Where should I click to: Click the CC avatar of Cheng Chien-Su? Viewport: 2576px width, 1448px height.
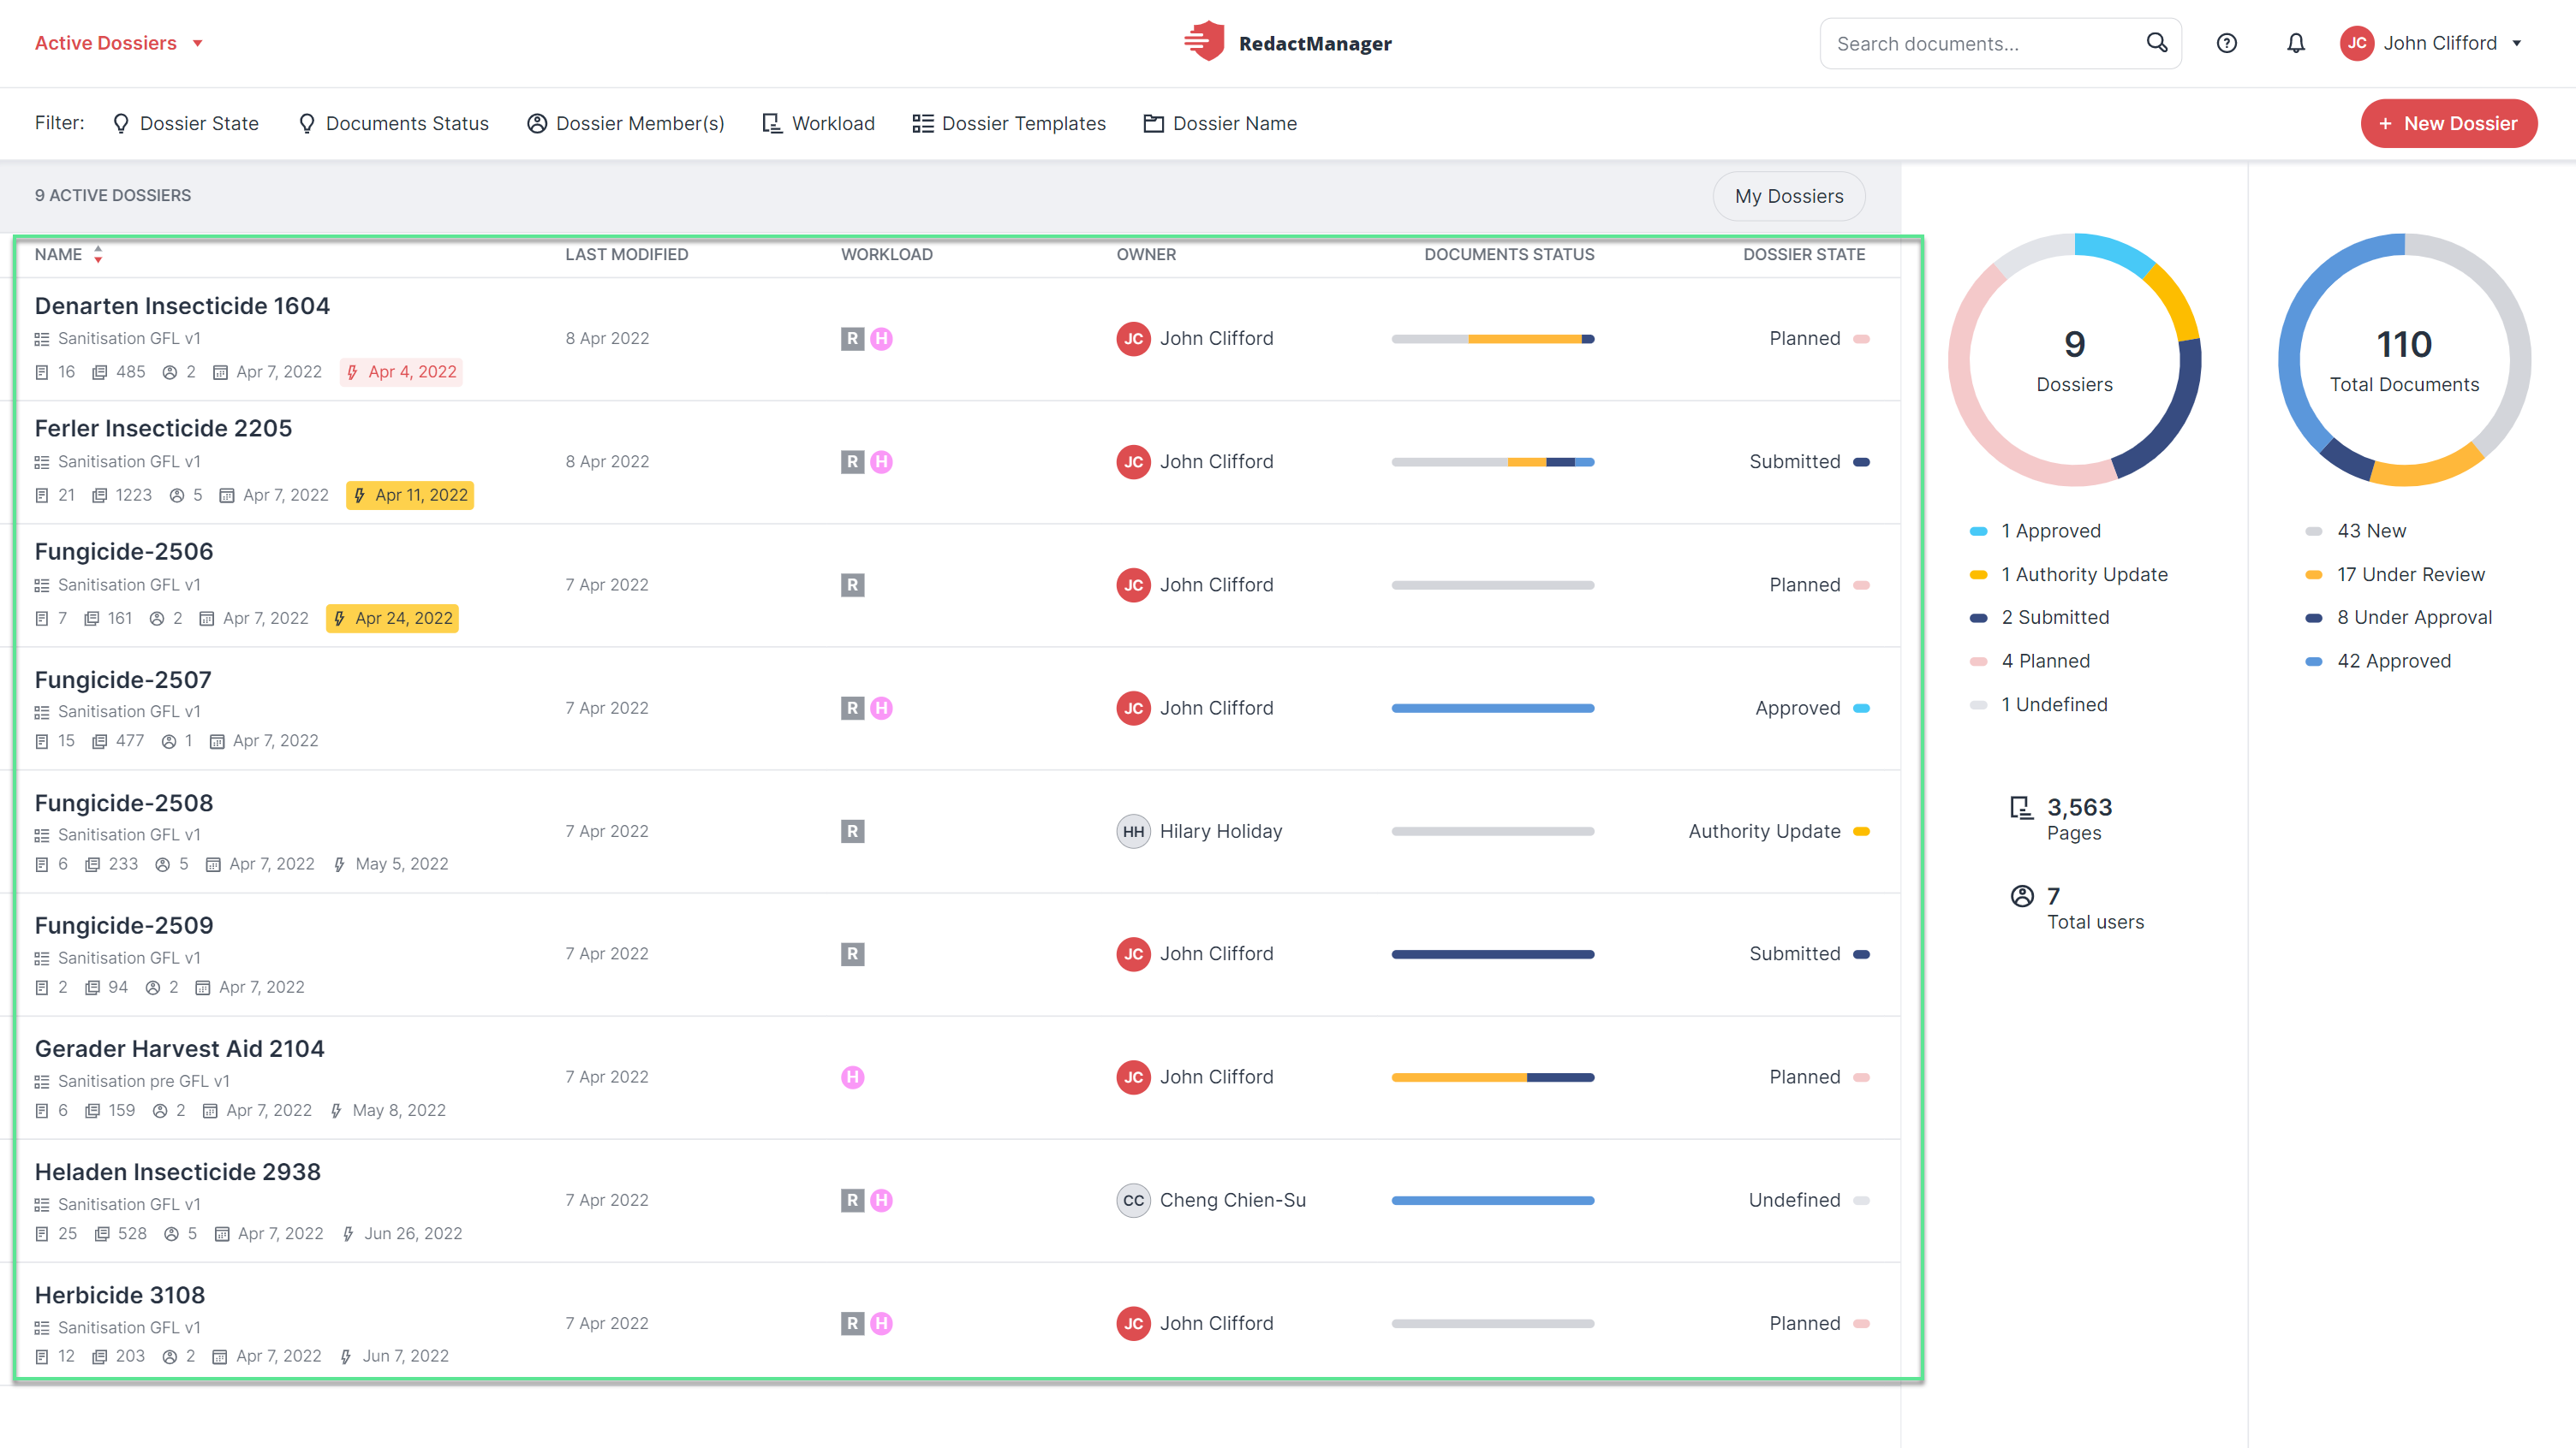(1133, 1200)
